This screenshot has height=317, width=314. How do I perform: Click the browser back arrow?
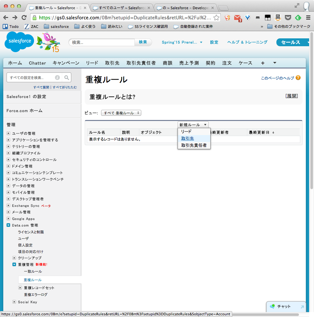pos(6,18)
